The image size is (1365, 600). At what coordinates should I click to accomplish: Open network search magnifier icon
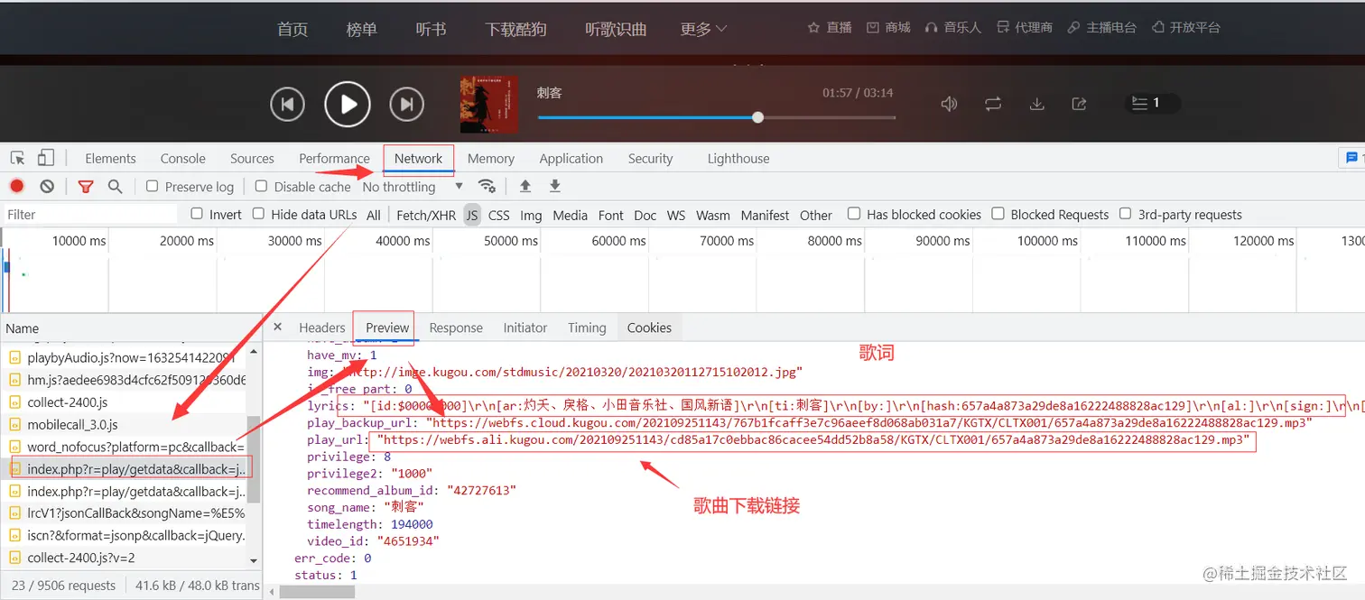(x=116, y=187)
